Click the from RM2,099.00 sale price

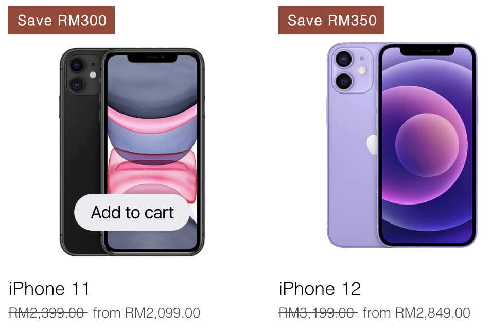click(147, 313)
